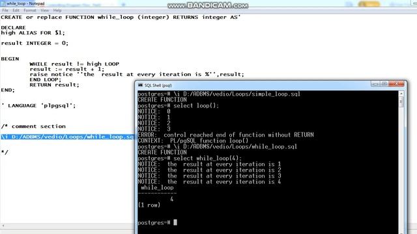417x234 pixels.
Task: Click the SQL Shell vertical scrollbar thumb
Action: coord(401,102)
